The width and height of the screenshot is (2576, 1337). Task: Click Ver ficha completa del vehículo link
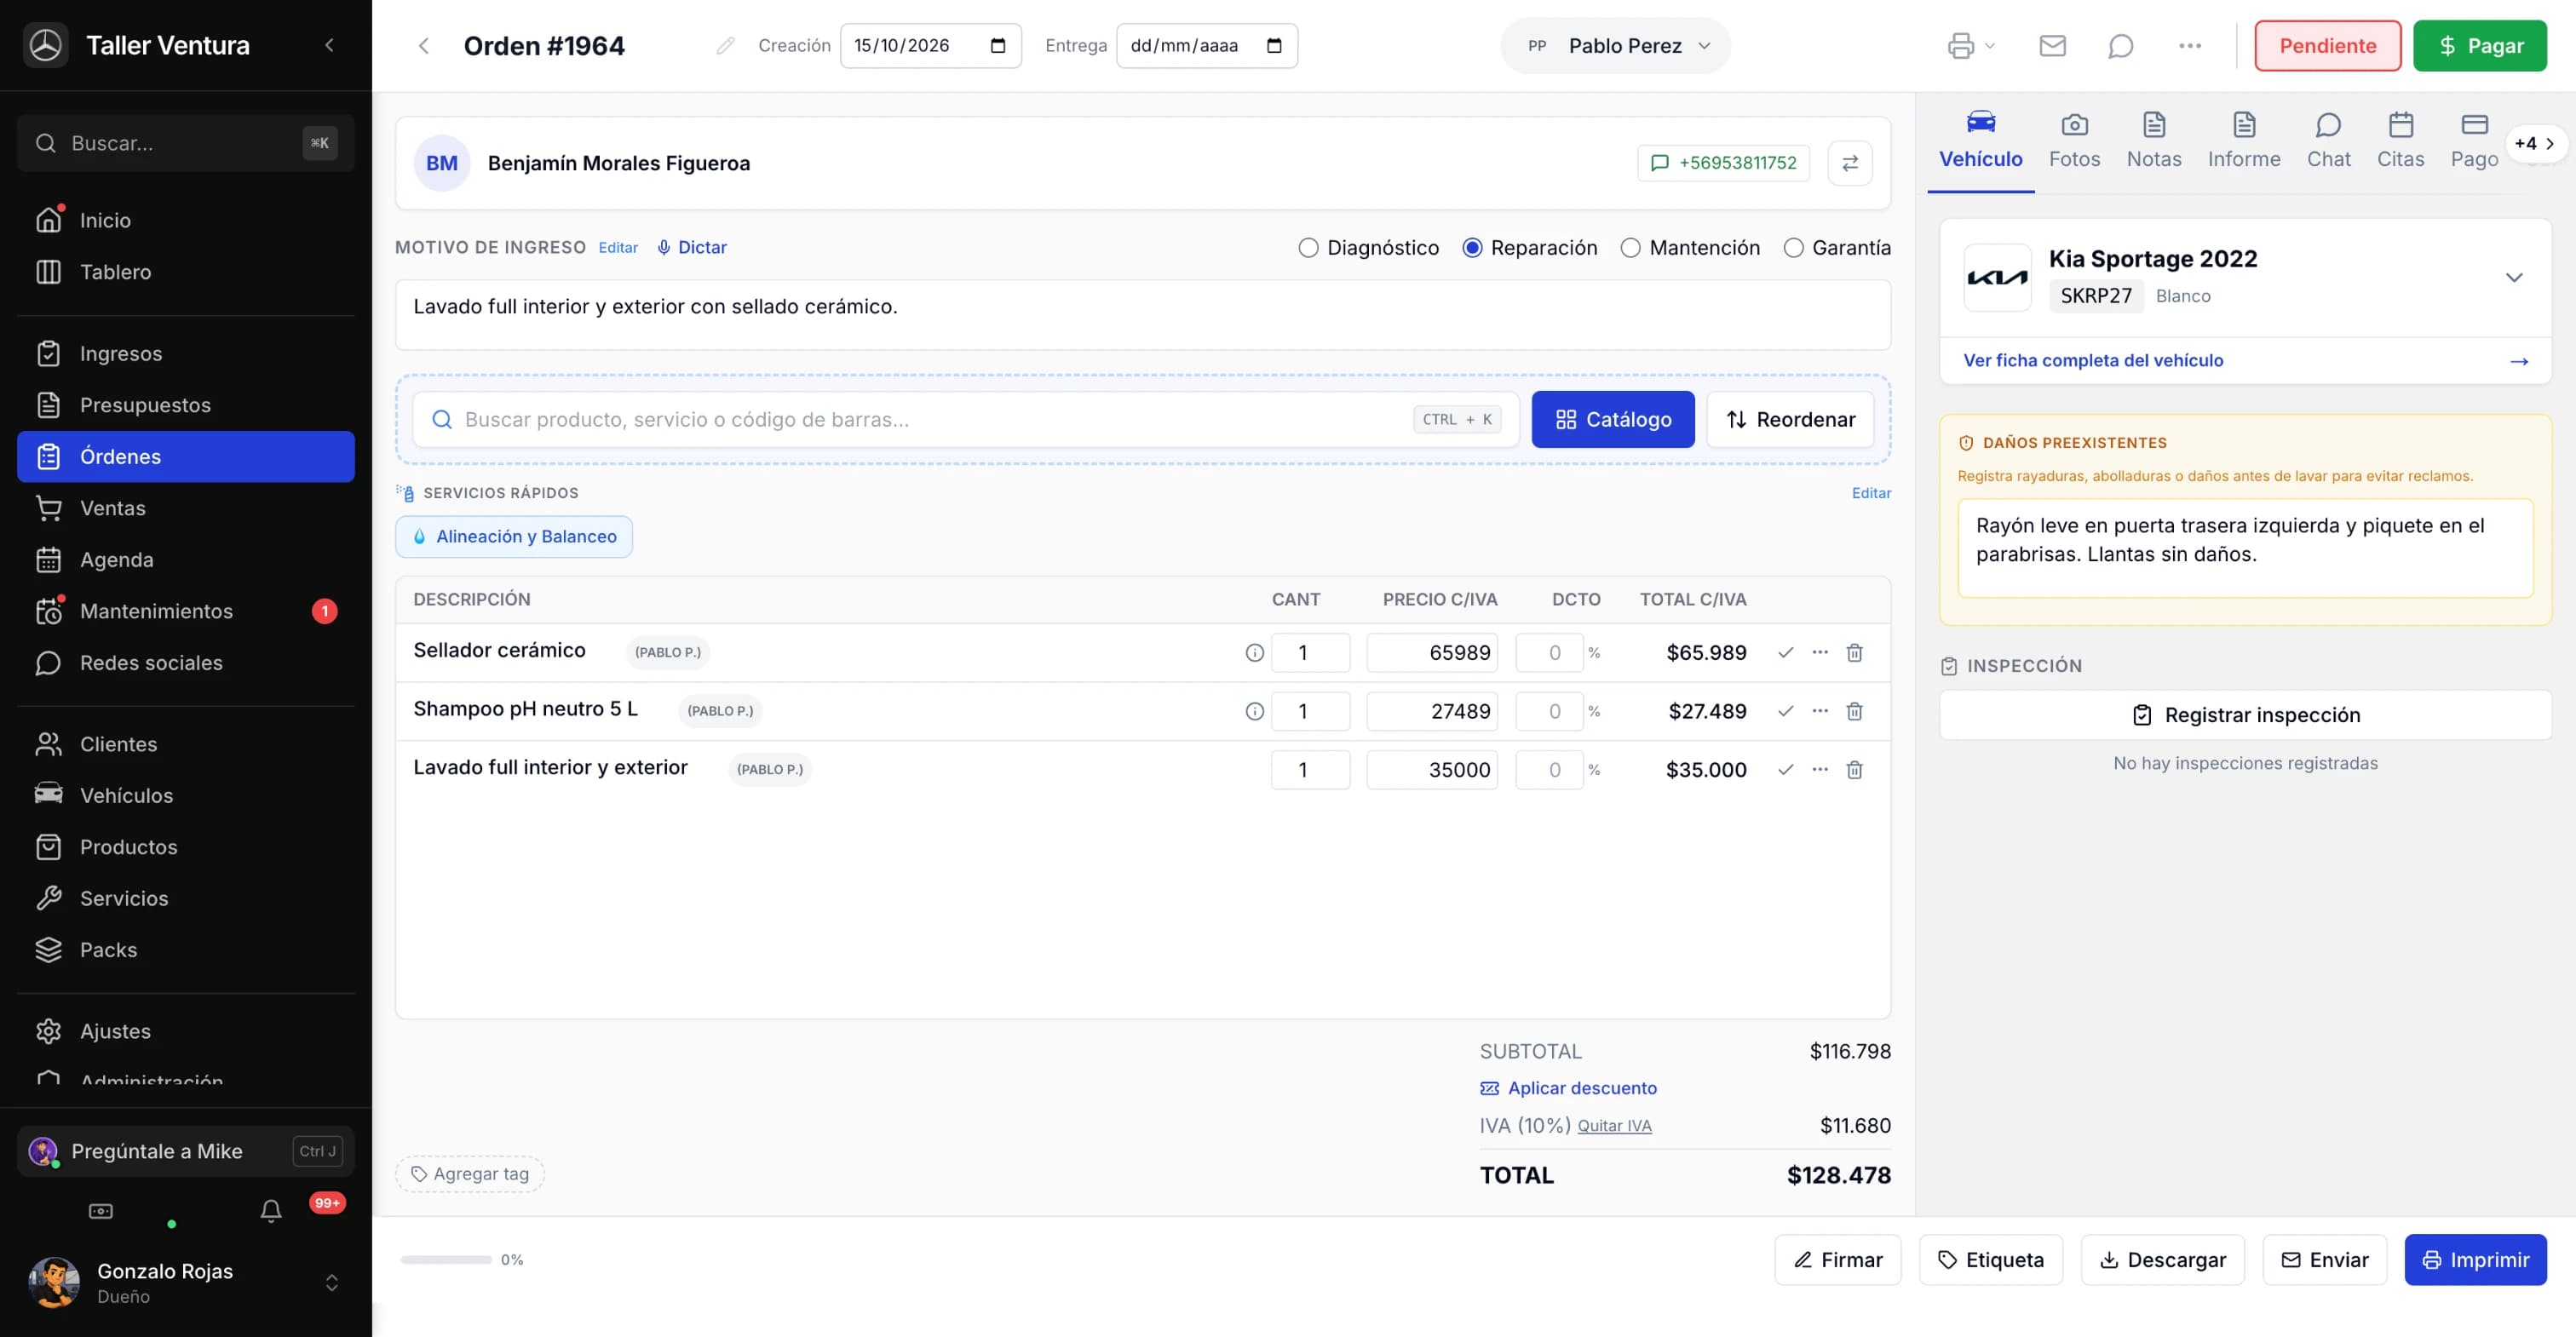tap(2244, 361)
